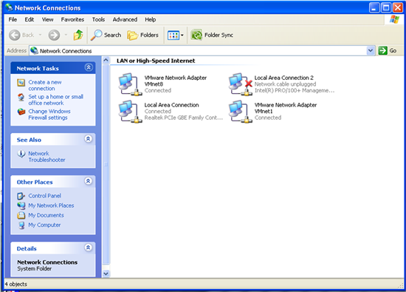Collapse the Network Tasks panel
This screenshot has width=406, height=292.
click(89, 68)
